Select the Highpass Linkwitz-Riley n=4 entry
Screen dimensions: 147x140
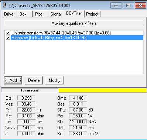pos(77,38)
